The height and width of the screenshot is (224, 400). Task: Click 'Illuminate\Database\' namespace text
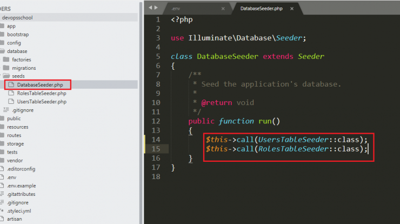232,38
